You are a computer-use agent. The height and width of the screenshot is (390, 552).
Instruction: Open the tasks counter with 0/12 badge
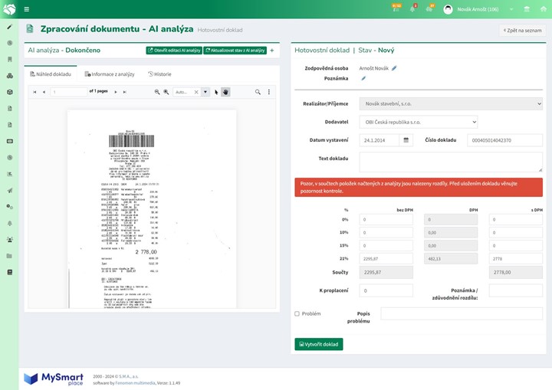point(396,8)
